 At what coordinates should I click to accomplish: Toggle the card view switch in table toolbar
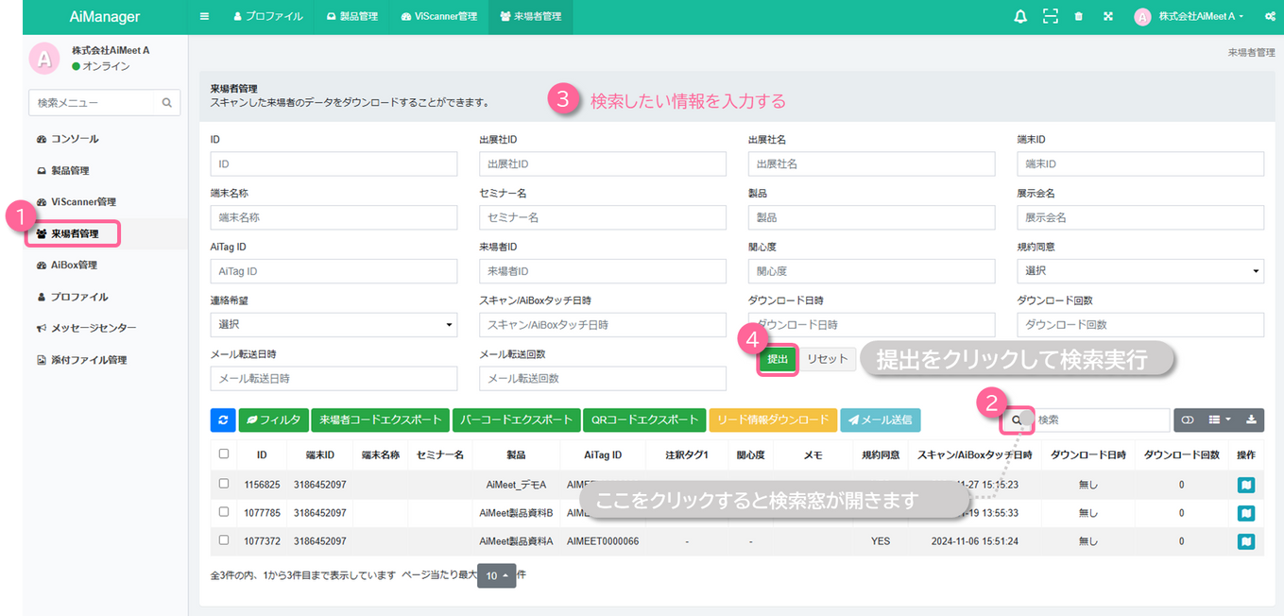click(x=1188, y=420)
